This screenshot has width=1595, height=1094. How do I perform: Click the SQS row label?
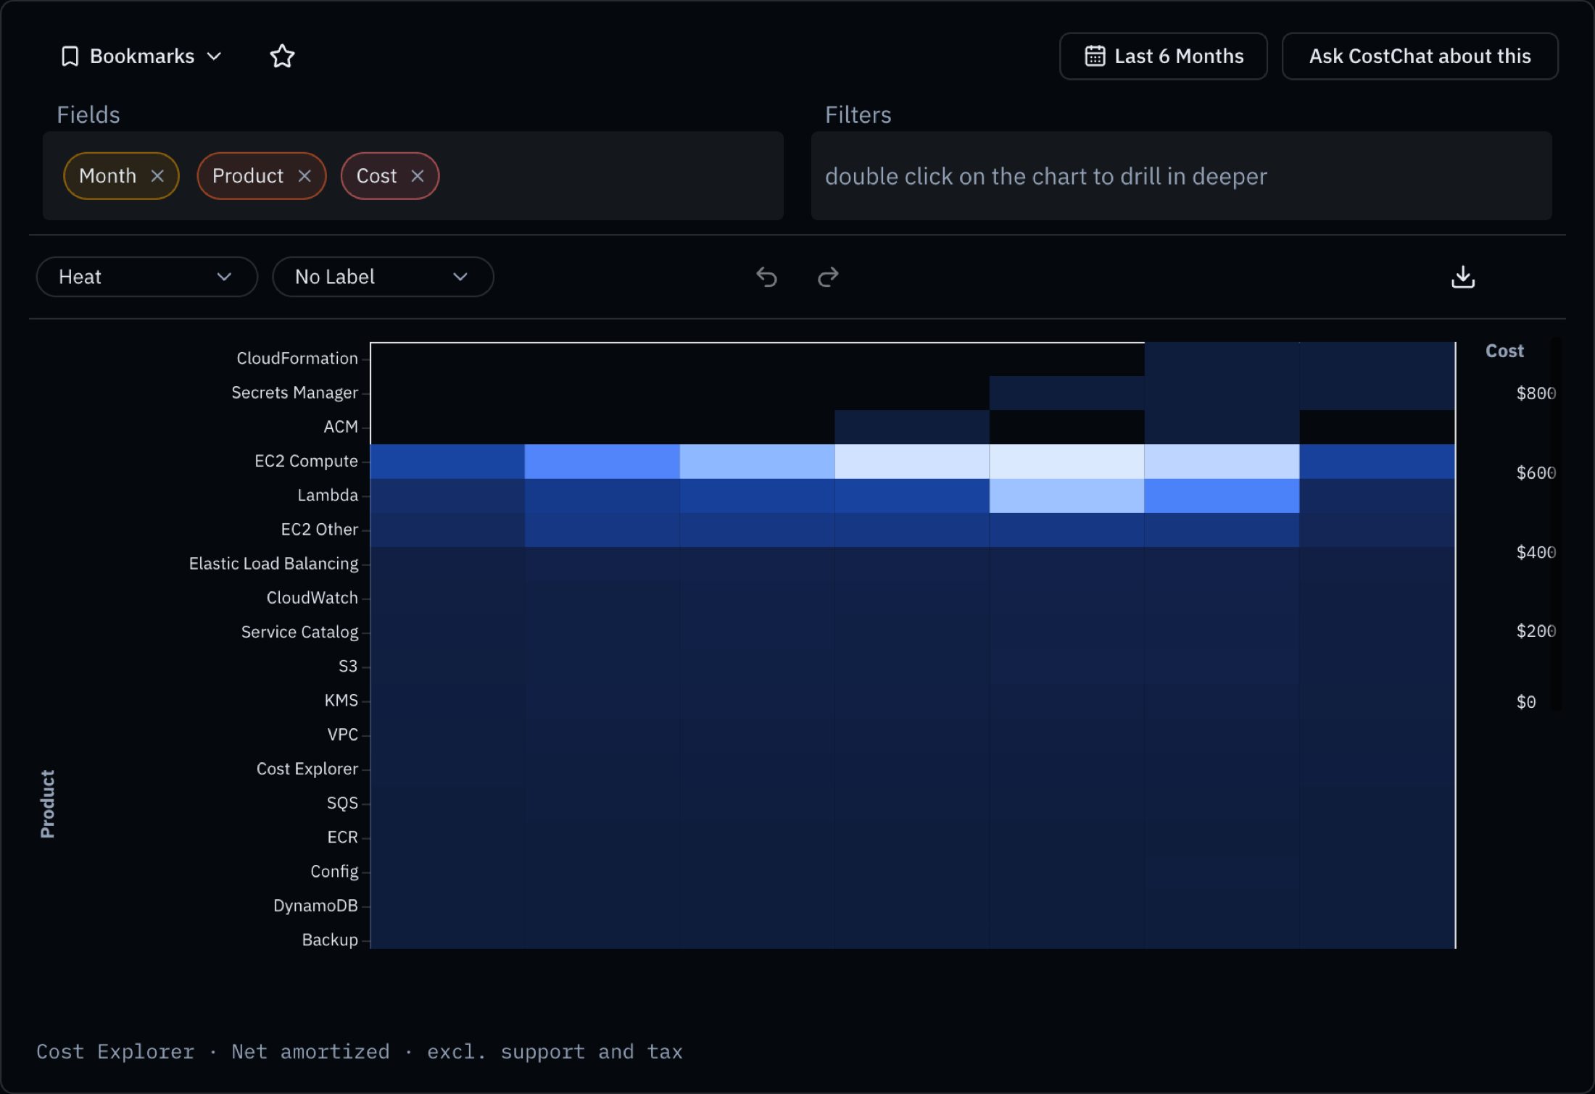tap(342, 803)
